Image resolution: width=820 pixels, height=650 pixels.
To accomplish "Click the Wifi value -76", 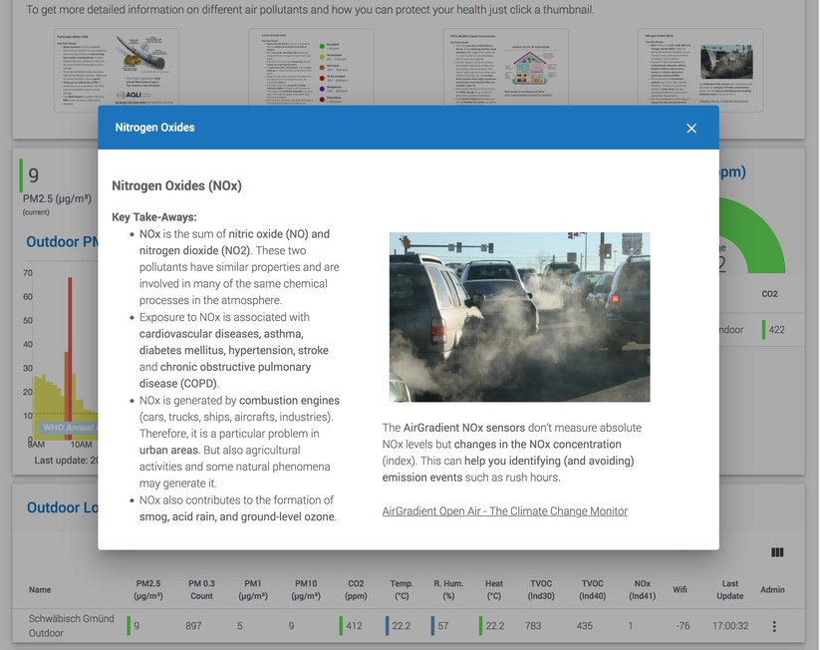I will coord(683,626).
